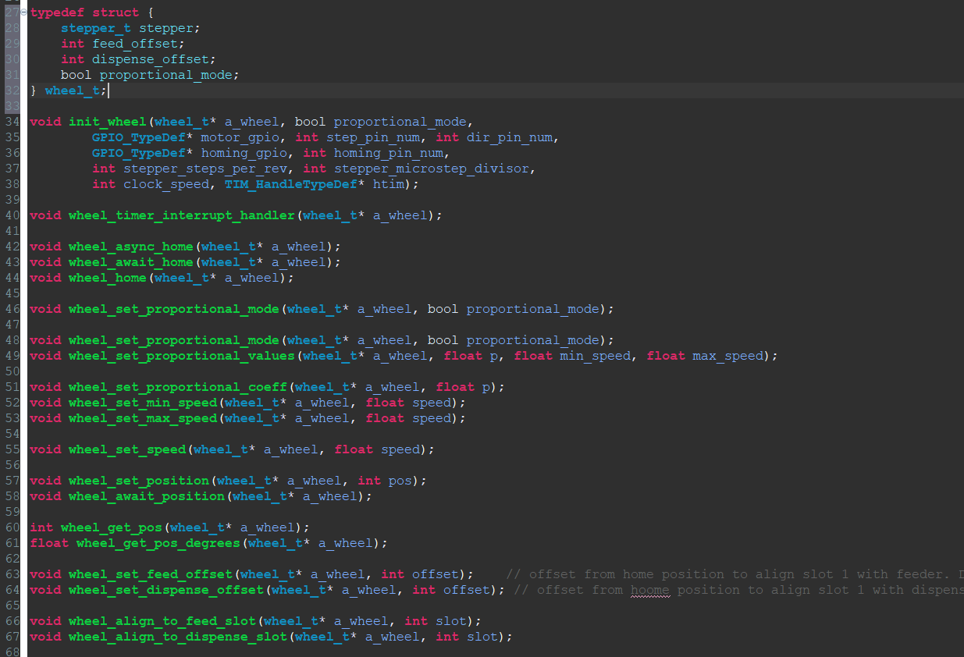Click line number 63 in the gutter
This screenshot has height=657, width=964.
pos(12,574)
